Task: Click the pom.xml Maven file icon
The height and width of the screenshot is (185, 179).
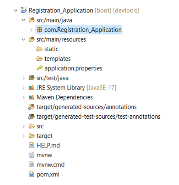Action: [32, 174]
